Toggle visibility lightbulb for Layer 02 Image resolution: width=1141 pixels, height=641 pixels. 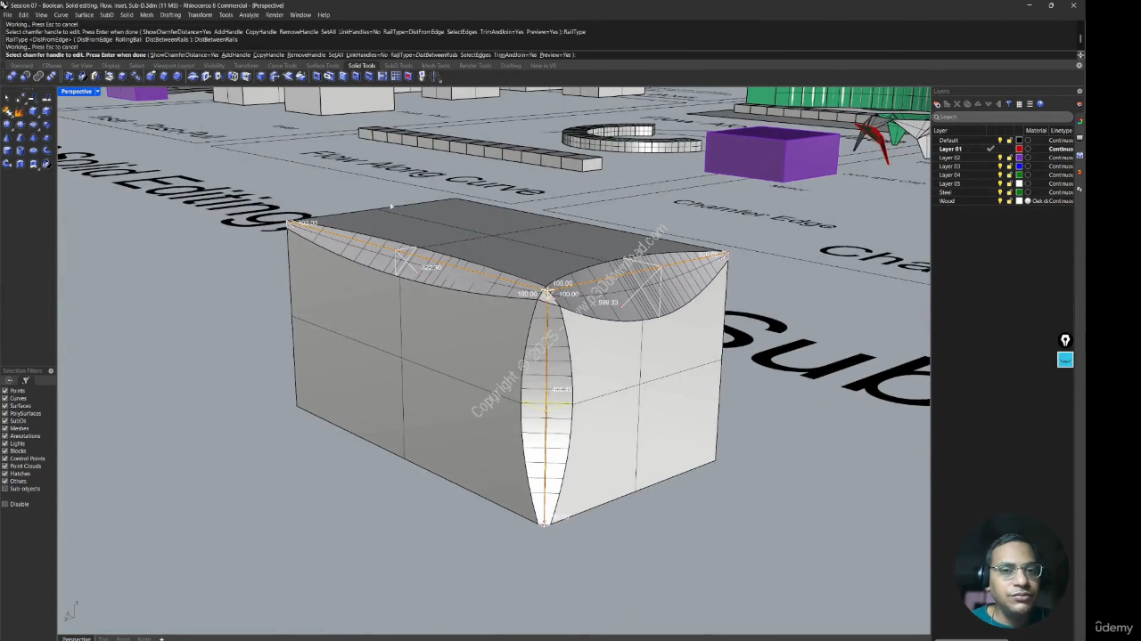coord(999,158)
